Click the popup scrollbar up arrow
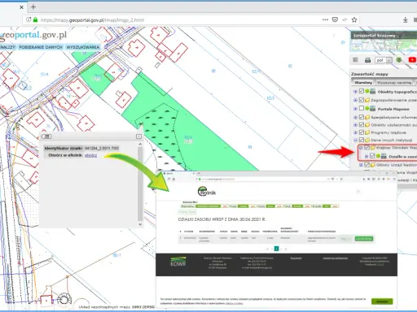The height and width of the screenshot is (312, 417). 140,145
